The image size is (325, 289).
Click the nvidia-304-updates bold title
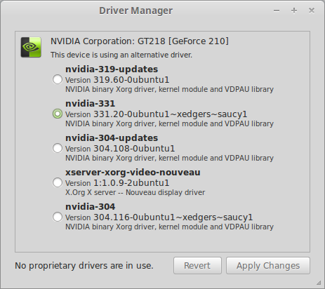tap(112, 138)
